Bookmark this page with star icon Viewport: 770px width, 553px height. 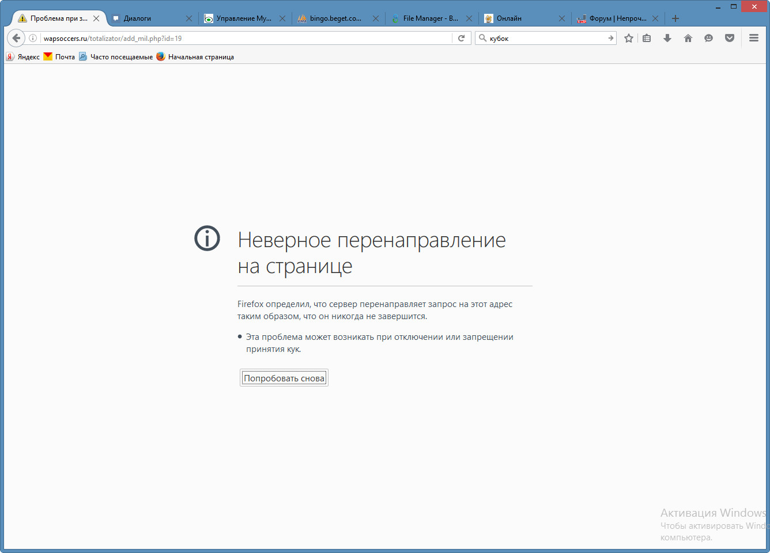tap(628, 38)
